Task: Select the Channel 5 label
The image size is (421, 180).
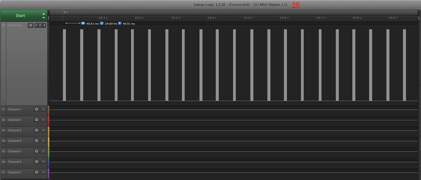Action: click(x=14, y=151)
